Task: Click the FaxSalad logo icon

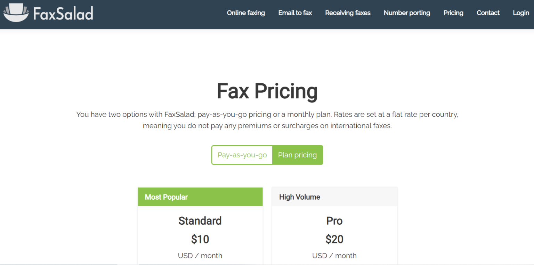Action: [16, 13]
